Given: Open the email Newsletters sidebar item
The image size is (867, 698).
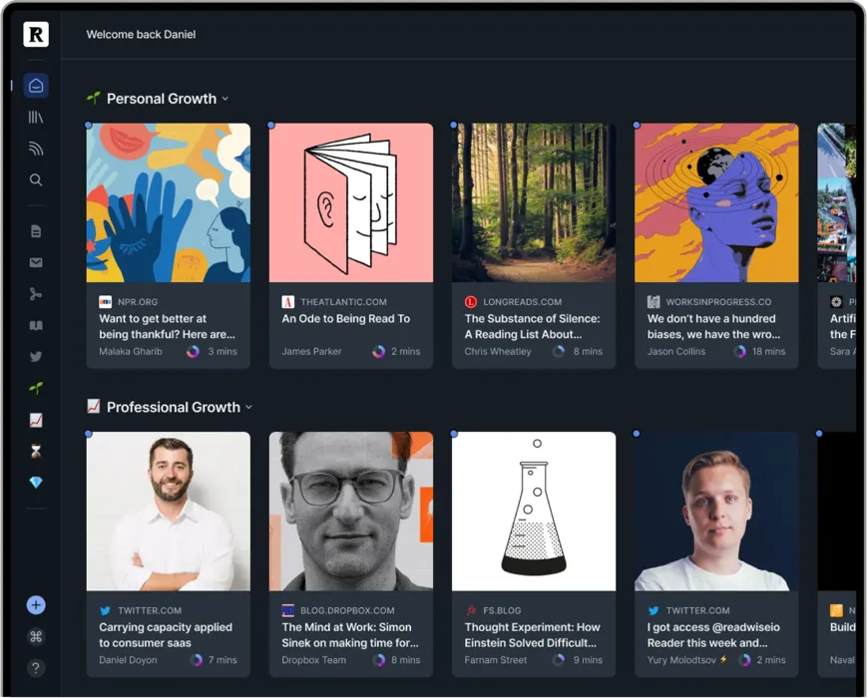Looking at the screenshot, I should coord(35,262).
